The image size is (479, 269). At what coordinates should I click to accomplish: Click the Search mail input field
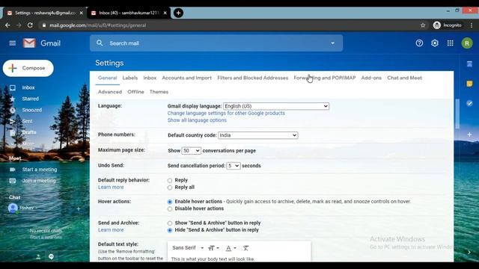(x=217, y=43)
